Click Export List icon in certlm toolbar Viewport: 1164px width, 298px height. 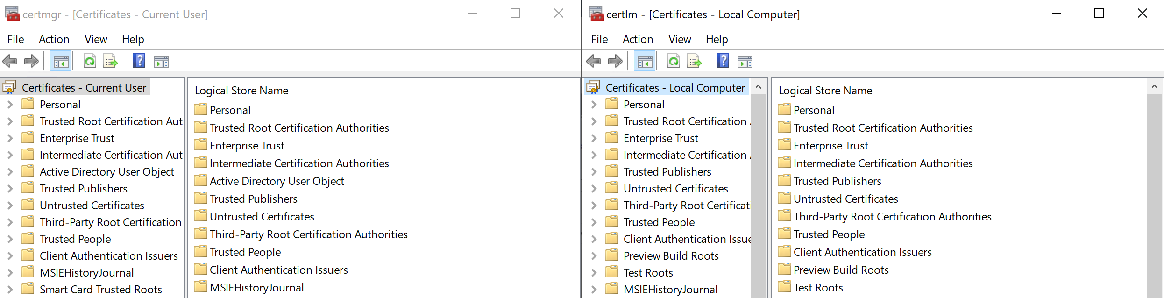click(x=695, y=61)
